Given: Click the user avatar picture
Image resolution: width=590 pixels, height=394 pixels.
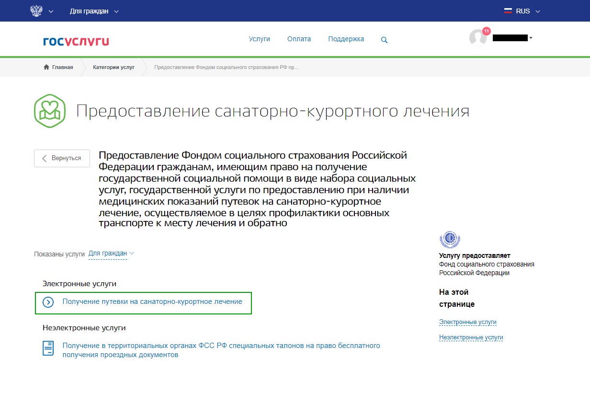Looking at the screenshot, I should pyautogui.click(x=477, y=38).
